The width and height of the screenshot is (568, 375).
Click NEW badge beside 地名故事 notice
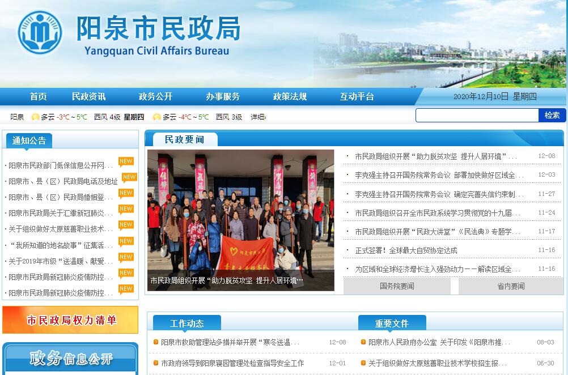point(126,241)
